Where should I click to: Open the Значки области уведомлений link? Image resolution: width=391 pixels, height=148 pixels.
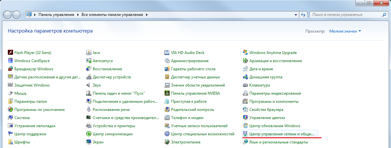pyautogui.click(x=198, y=85)
